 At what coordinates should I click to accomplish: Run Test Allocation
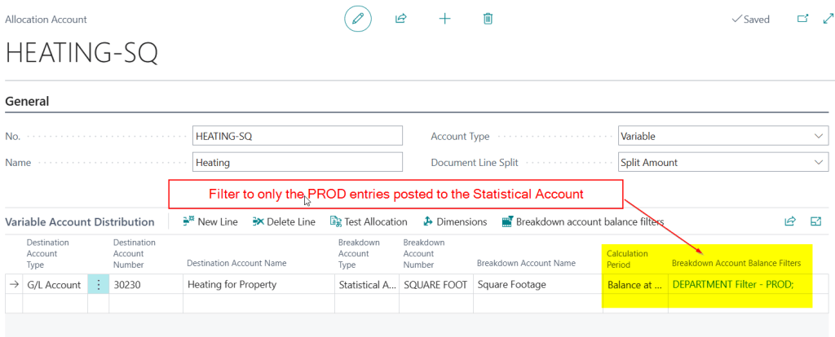[369, 221]
